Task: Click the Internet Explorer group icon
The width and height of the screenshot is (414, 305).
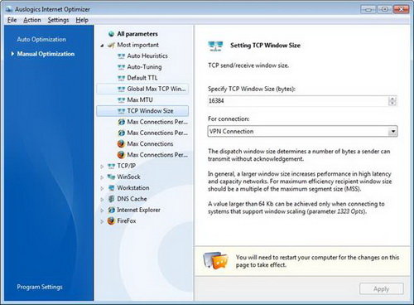Action: tap(111, 210)
